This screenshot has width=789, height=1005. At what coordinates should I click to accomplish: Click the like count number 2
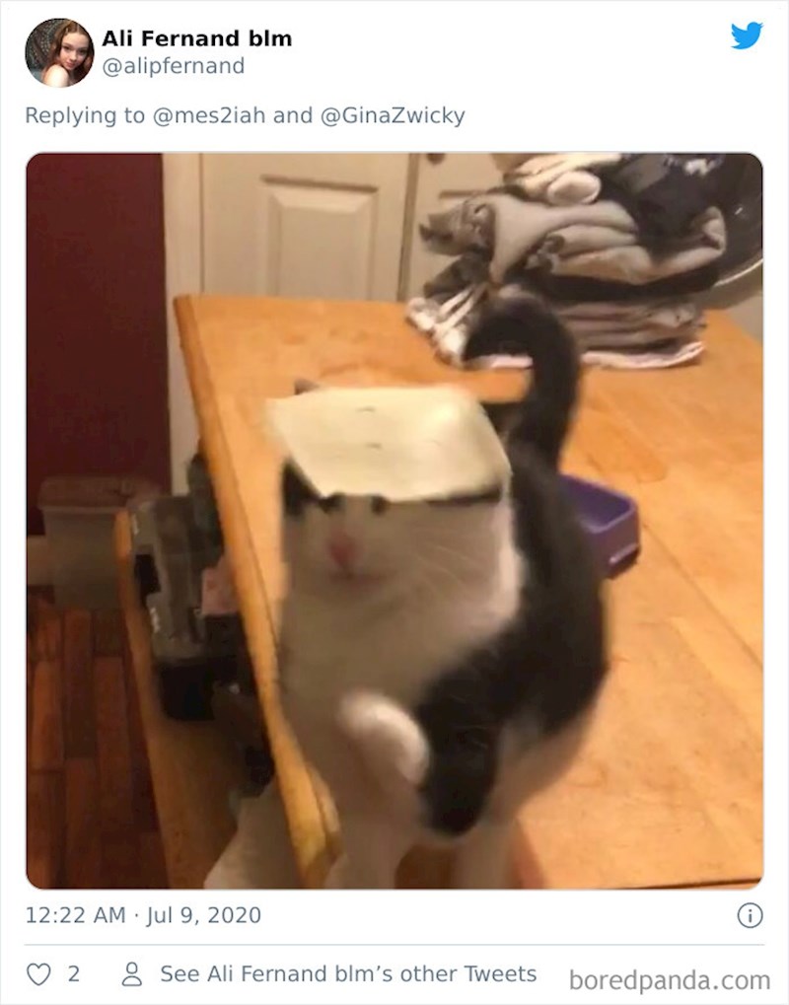tap(74, 974)
